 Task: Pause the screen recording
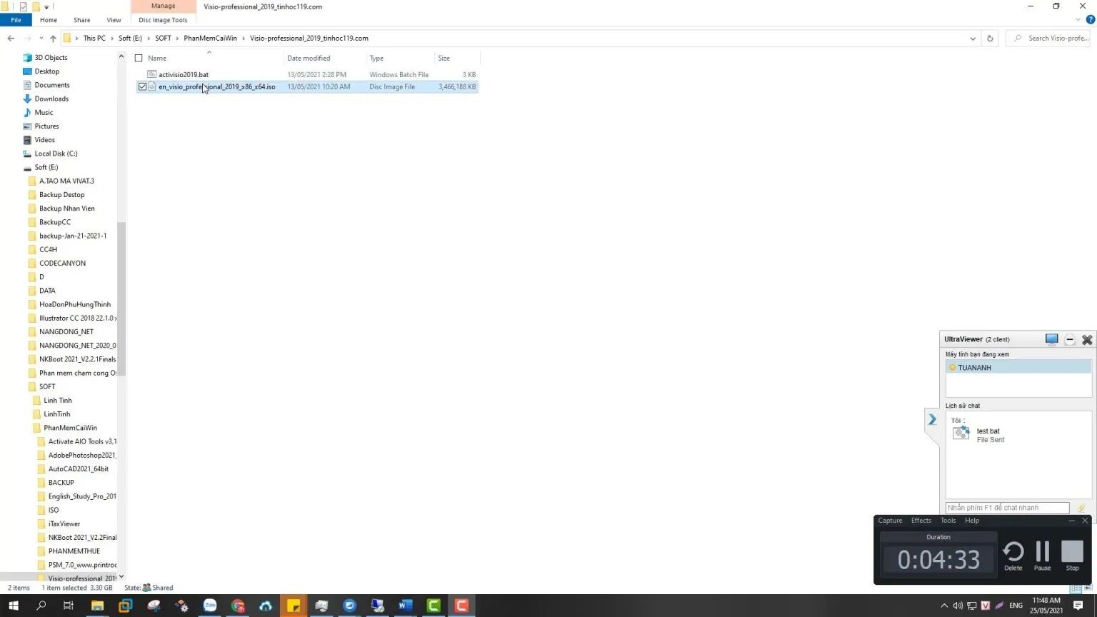click(x=1043, y=556)
